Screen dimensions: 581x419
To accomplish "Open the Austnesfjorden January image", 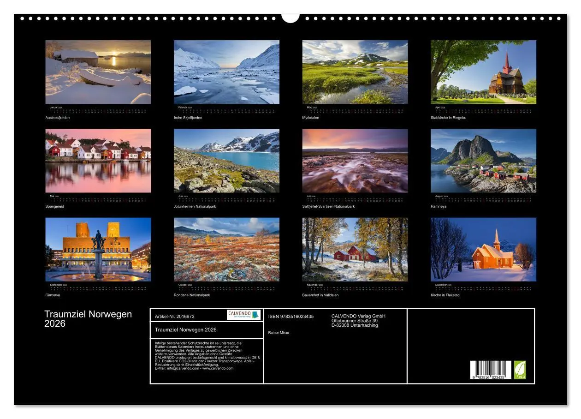I will tap(98, 72).
